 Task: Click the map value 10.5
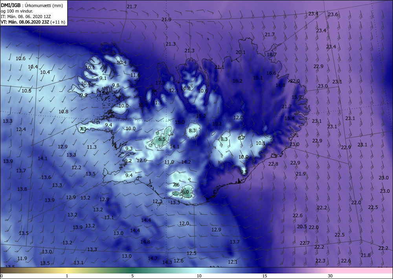click(26, 91)
